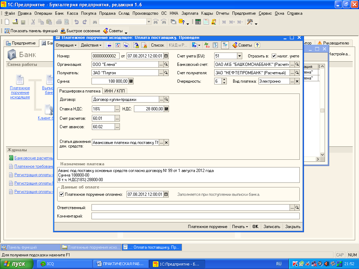359x269 pixels.
Task: Open the Банк menu
Action: tap(59, 13)
